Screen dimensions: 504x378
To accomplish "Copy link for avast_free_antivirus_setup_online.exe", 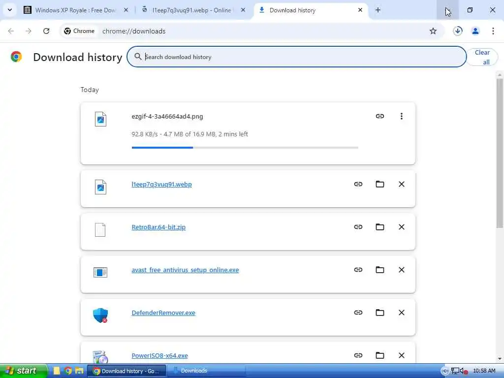I will pyautogui.click(x=358, y=270).
